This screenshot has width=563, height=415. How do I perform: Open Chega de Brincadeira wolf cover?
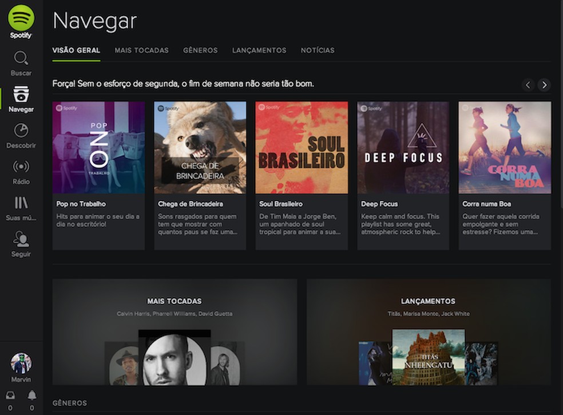coord(200,148)
